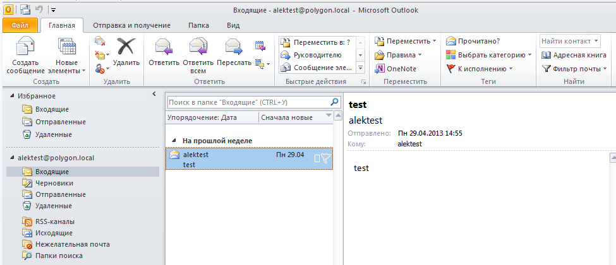Click Ответить to reply
Image resolution: width=616 pixels, height=265 pixels.
164,52
